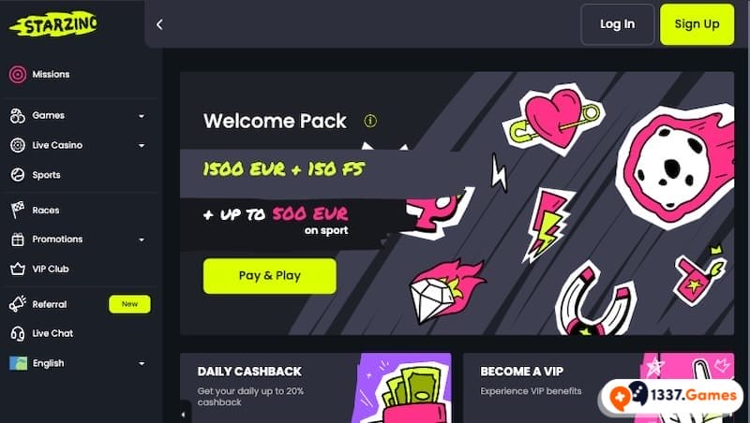Expand the Live Casino dropdown arrow
Viewport: 750px width, 423px height.
[142, 146]
